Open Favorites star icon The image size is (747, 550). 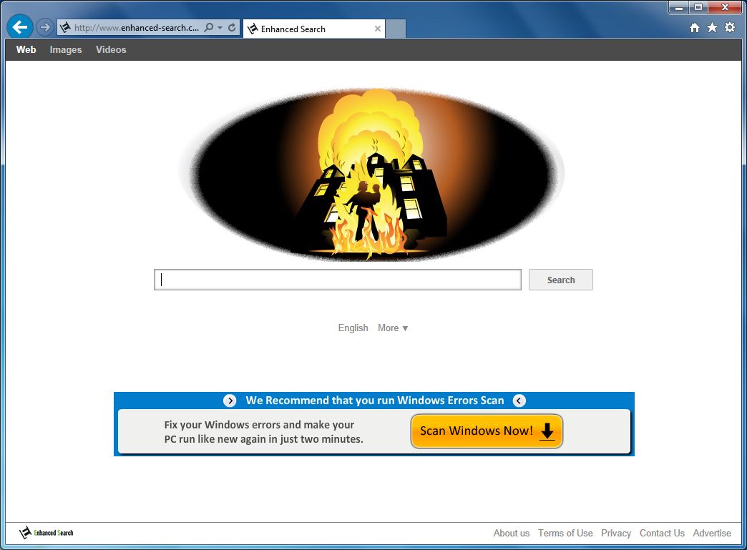(712, 28)
